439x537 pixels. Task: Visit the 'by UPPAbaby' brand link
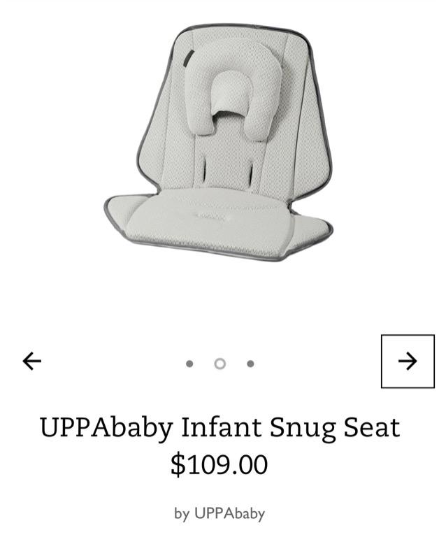pyautogui.click(x=219, y=513)
